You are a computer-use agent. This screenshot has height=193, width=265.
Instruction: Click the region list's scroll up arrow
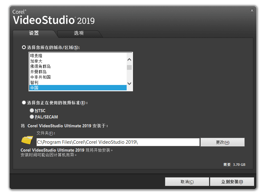point(129,59)
